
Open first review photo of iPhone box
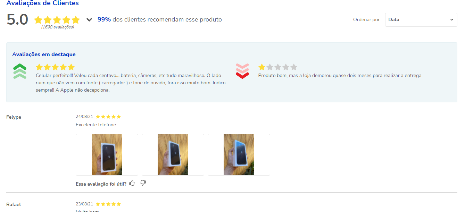coord(107,155)
